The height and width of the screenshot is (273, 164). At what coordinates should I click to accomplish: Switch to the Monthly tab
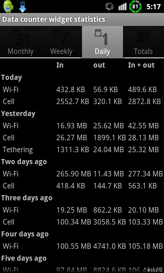click(20, 42)
